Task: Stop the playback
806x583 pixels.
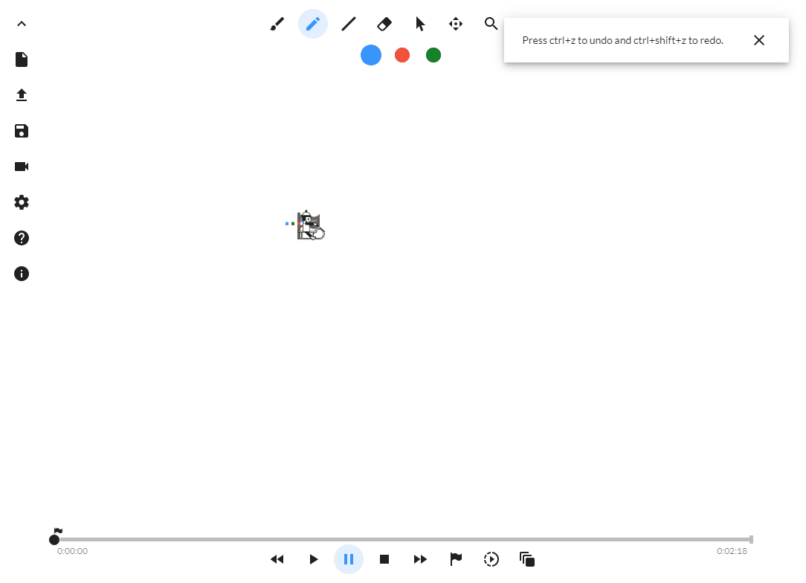Action: [x=384, y=559]
